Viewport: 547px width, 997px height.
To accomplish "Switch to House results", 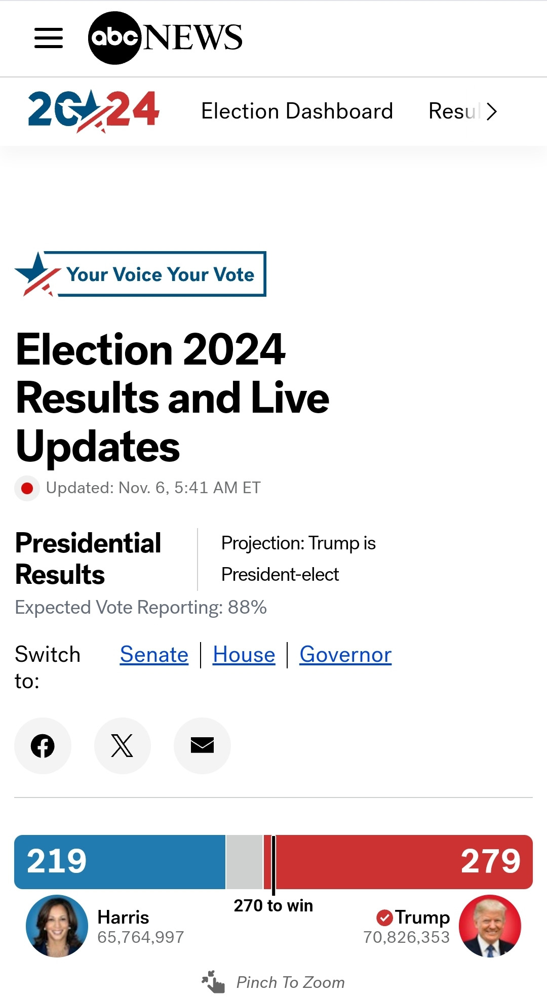I will pyautogui.click(x=244, y=654).
